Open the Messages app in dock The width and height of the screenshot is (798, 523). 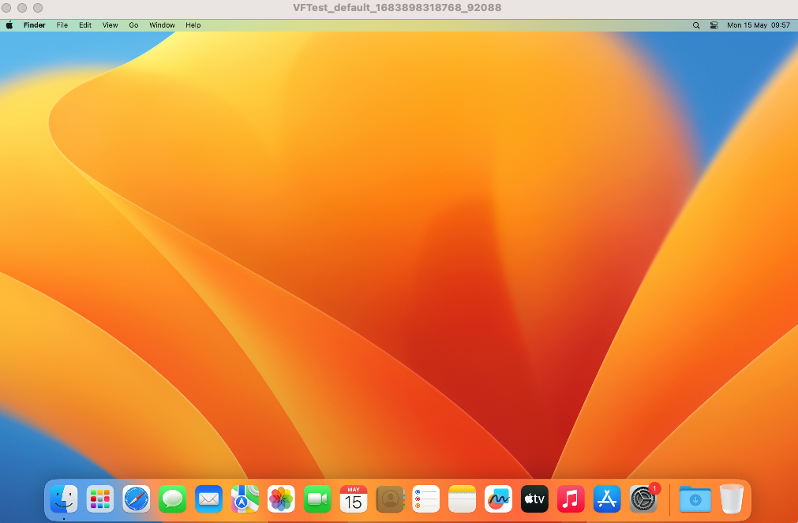point(172,499)
